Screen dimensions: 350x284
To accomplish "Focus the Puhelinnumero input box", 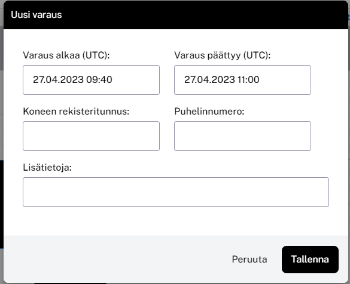I will pyautogui.click(x=242, y=136).
